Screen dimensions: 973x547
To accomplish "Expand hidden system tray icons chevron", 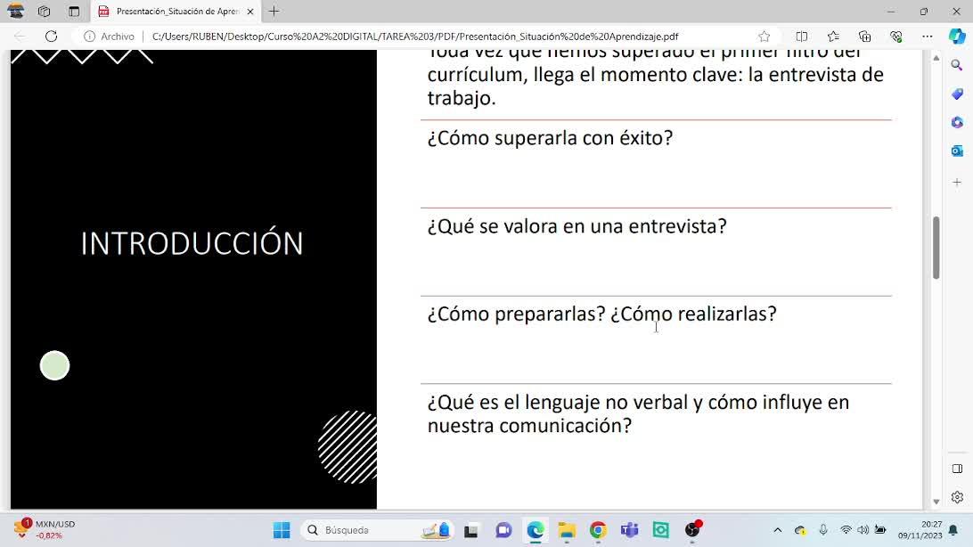I will 778,530.
